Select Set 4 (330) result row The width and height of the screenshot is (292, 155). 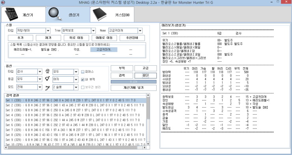tap(76, 115)
